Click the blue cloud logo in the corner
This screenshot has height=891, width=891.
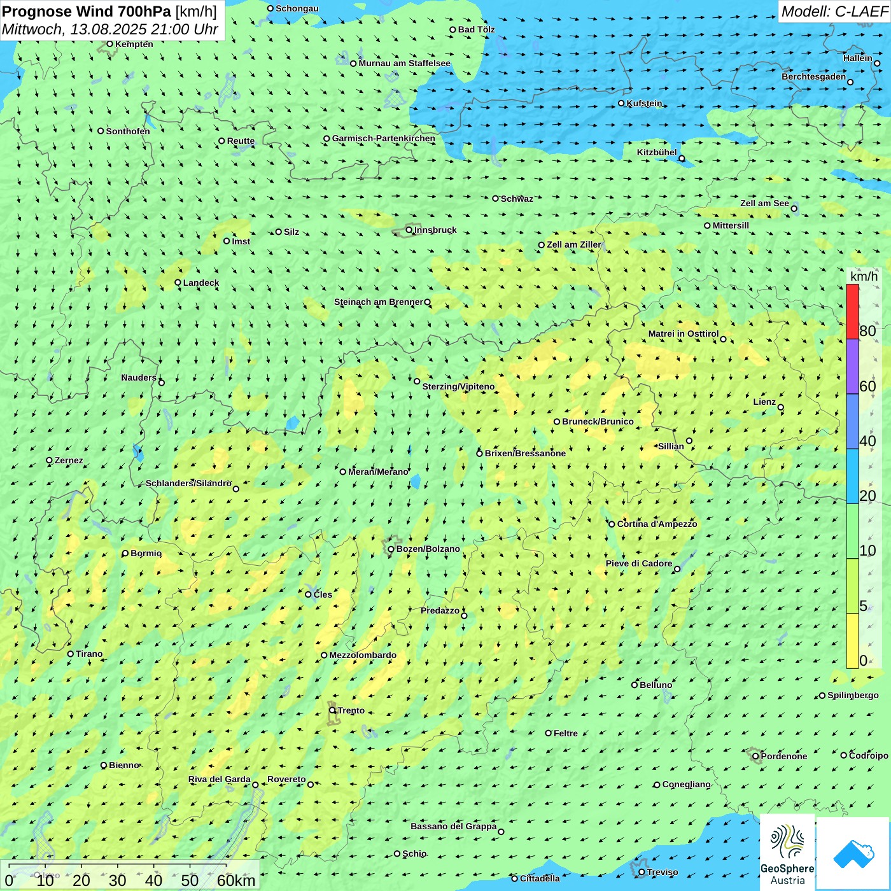point(853,853)
